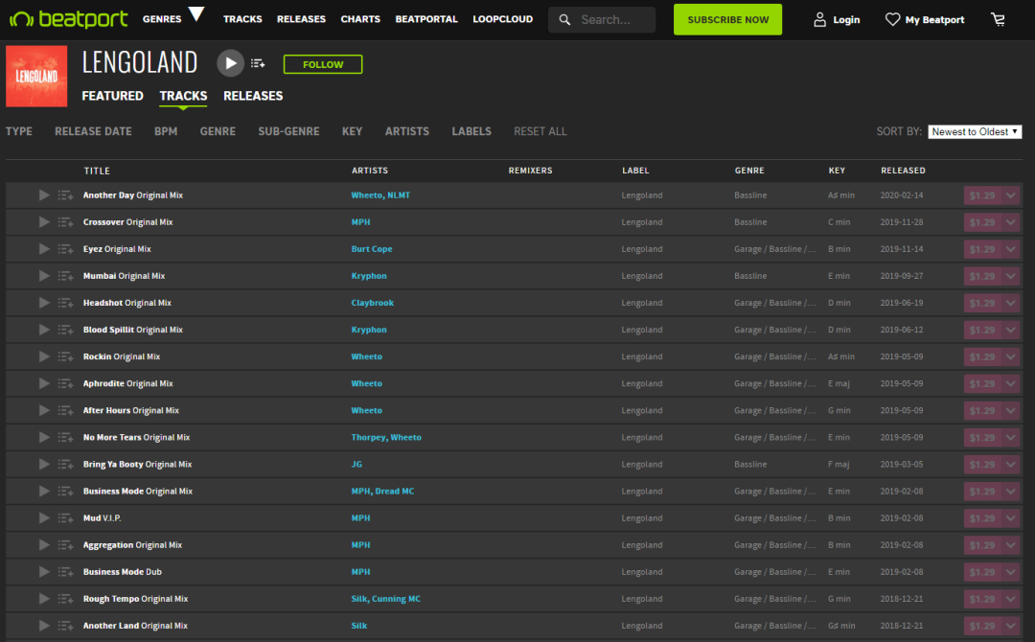This screenshot has width=1035, height=642.
Task: Open the BPM filter
Action: tap(166, 131)
